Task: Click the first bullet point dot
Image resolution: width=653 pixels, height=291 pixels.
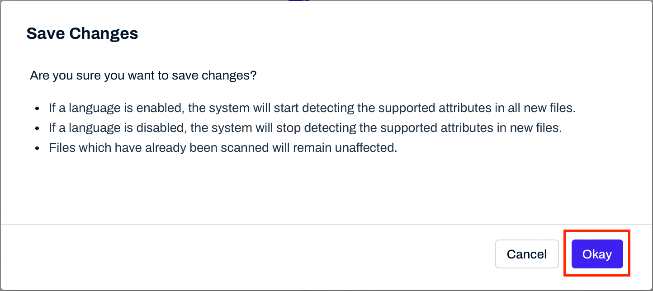Action: click(38, 109)
